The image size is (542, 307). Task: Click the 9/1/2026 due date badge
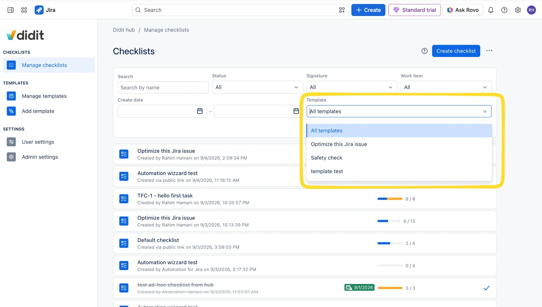pyautogui.click(x=359, y=287)
